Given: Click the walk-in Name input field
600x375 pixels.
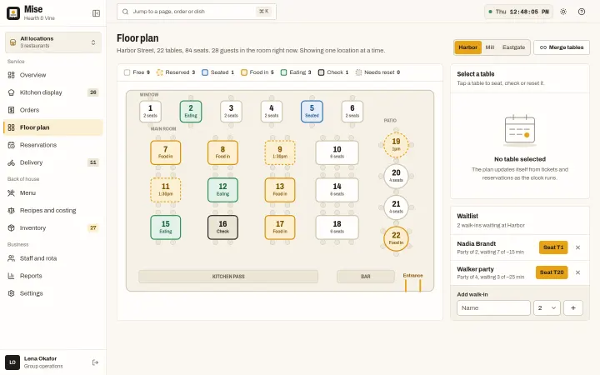Looking at the screenshot, I should pyautogui.click(x=493, y=308).
